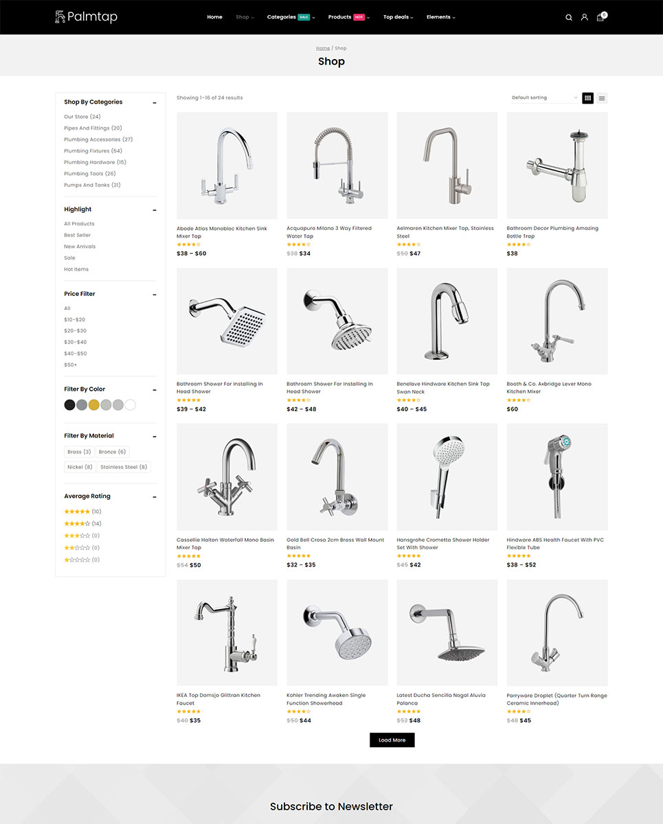Go to homepage via Palmtap logo
663x824 pixels.
coord(86,16)
